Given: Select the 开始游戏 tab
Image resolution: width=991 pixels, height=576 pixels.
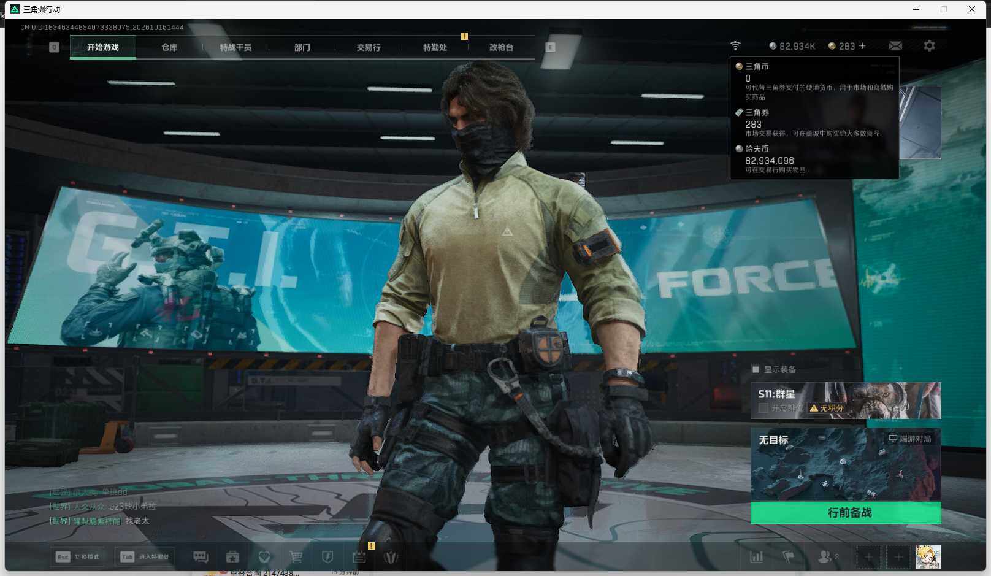Looking at the screenshot, I should click(x=103, y=47).
